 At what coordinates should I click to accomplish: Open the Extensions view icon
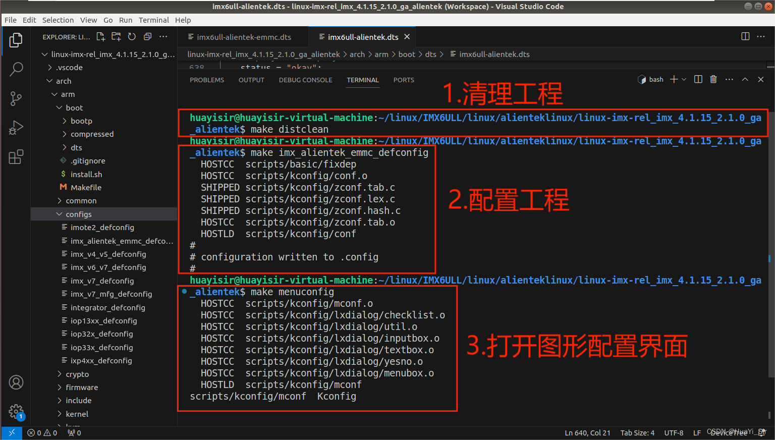pyautogui.click(x=16, y=157)
